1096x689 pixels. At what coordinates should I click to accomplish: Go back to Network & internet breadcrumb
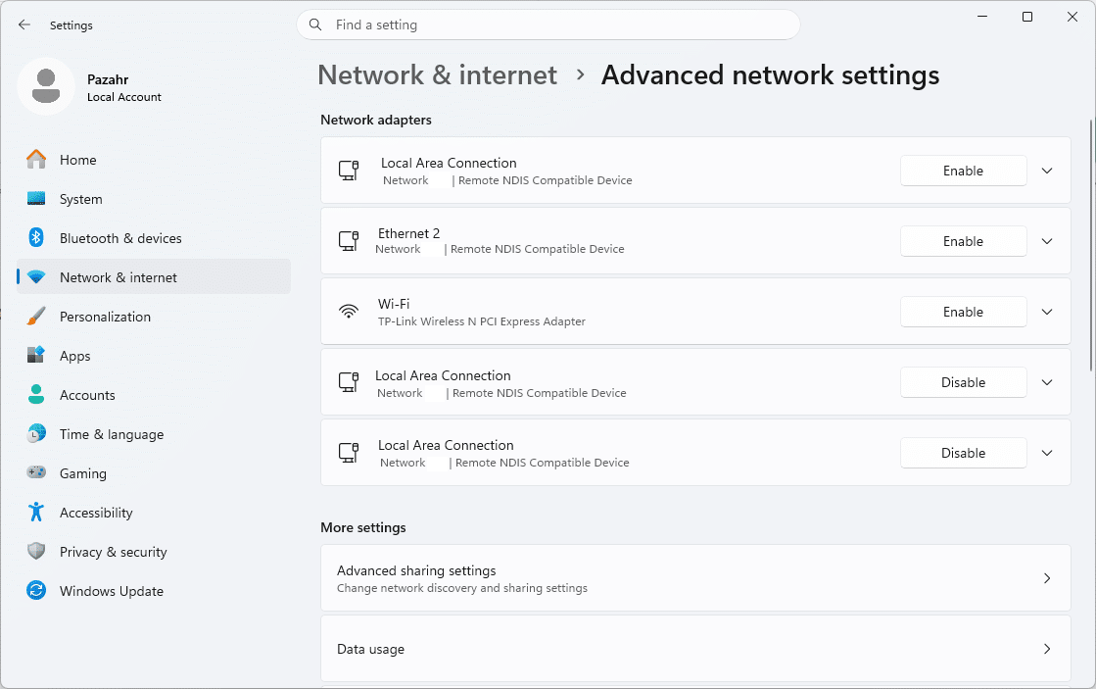[438, 74]
